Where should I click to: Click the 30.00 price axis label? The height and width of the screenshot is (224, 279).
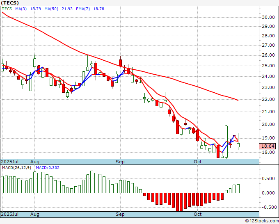(268, 17)
